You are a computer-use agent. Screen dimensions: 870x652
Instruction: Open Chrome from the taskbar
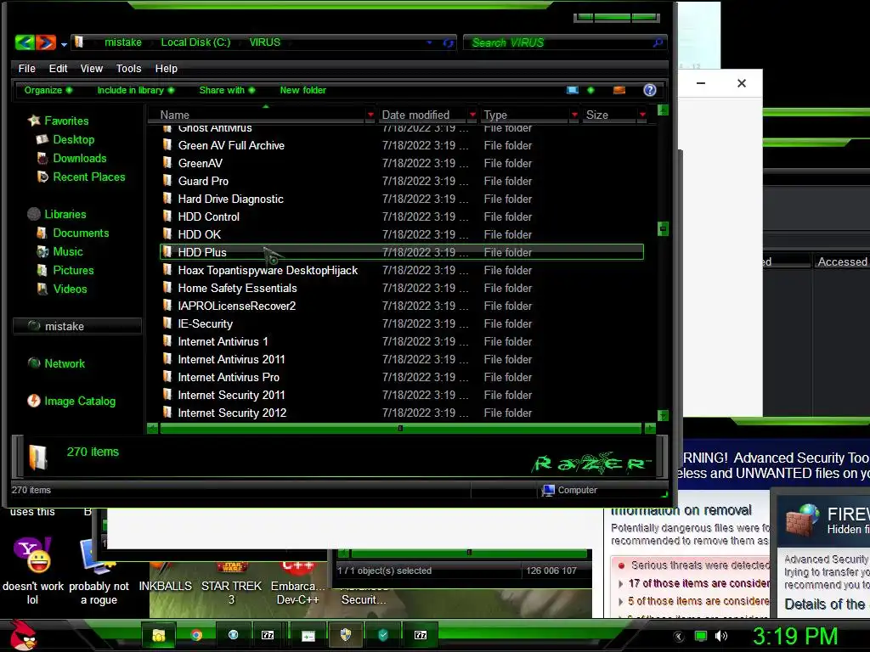(196, 635)
